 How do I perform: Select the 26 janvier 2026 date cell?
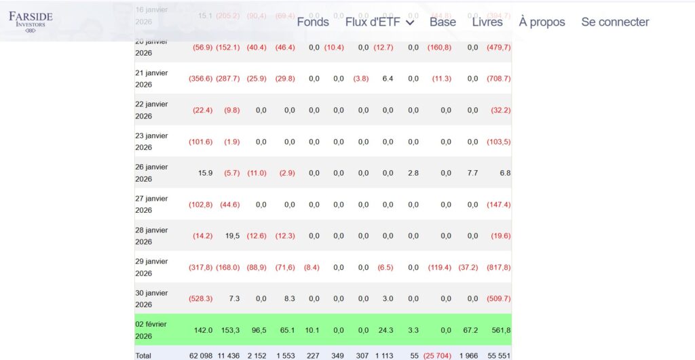tap(151, 173)
